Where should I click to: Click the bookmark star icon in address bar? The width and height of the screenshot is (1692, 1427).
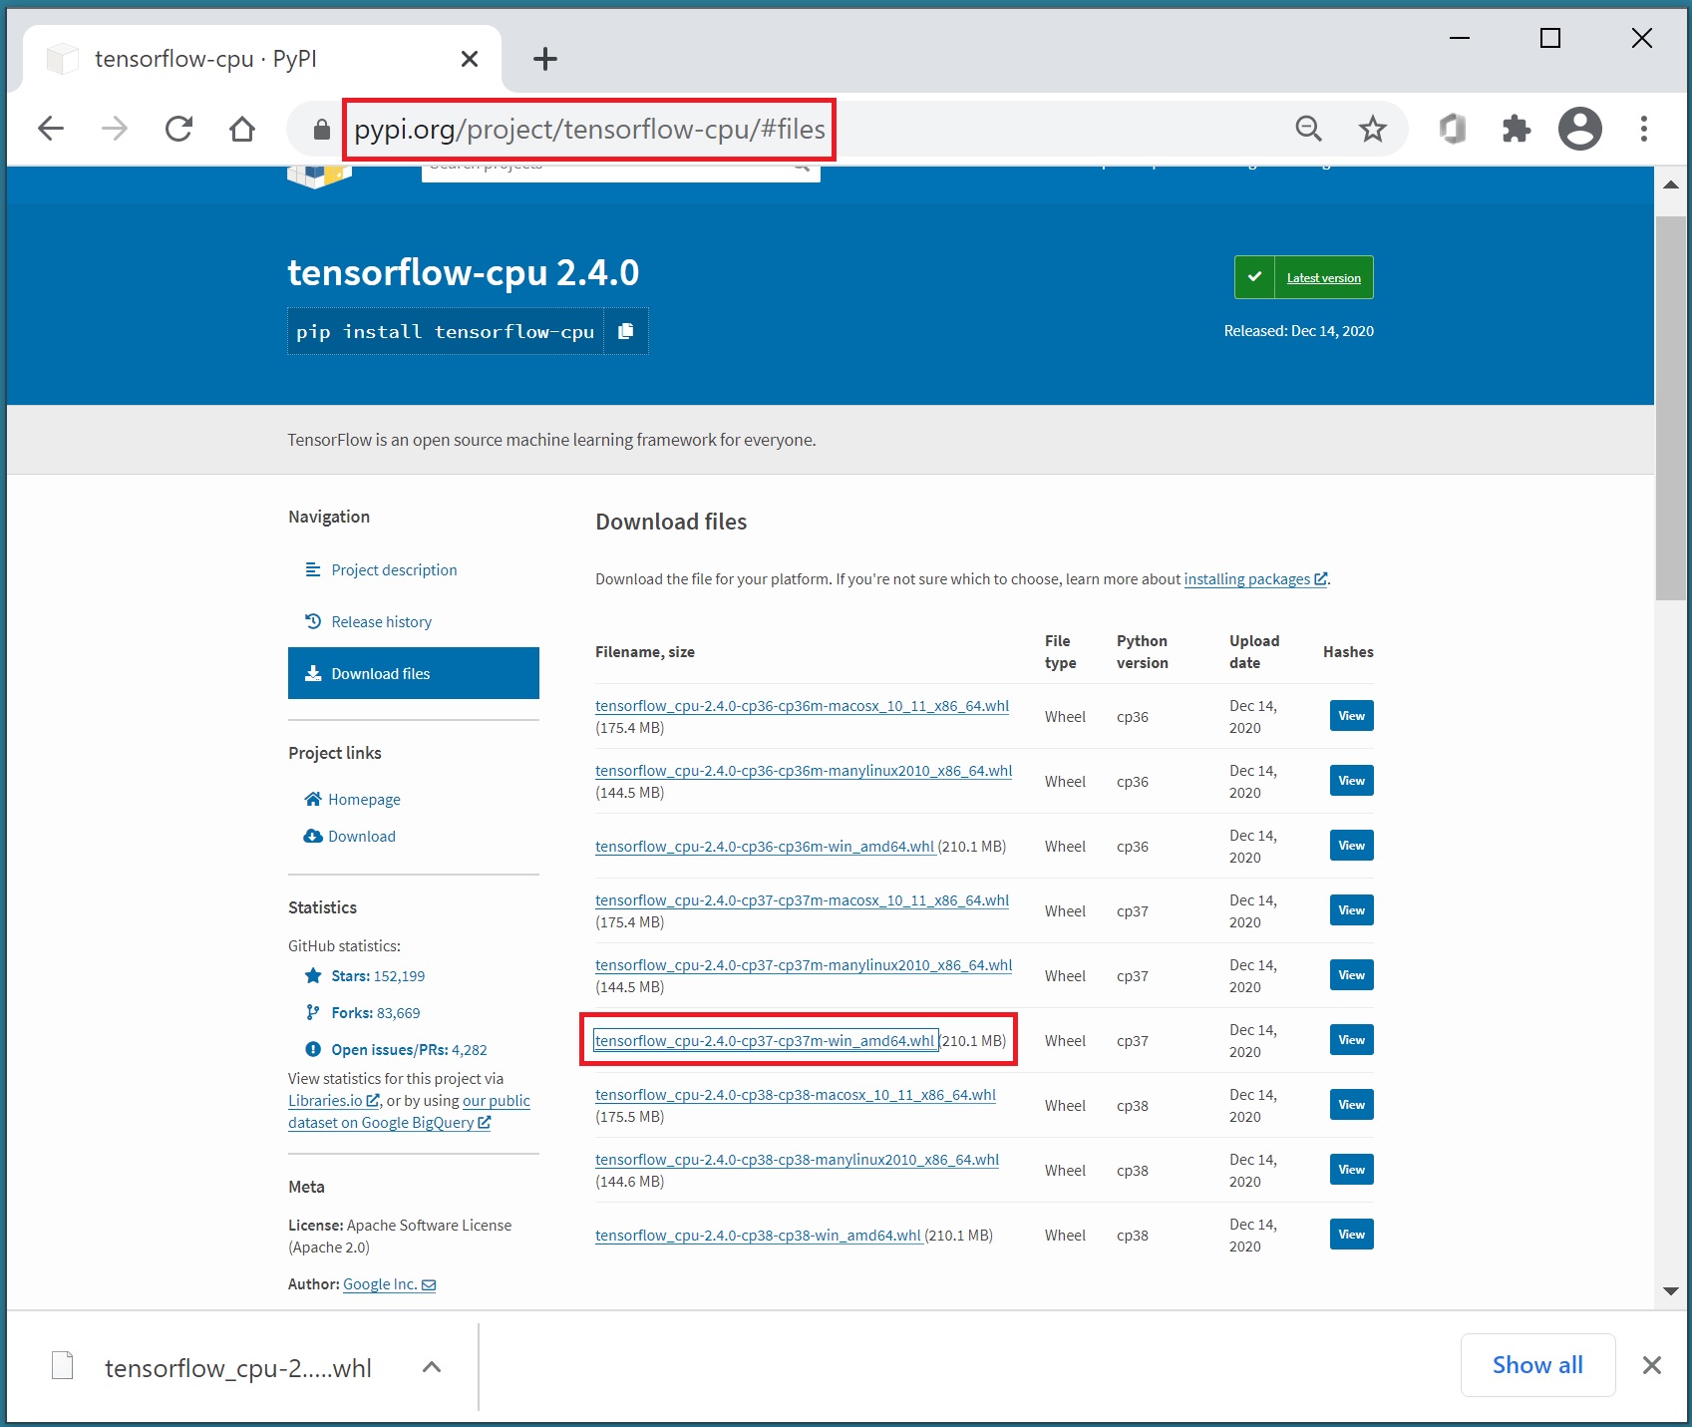pos(1372,129)
